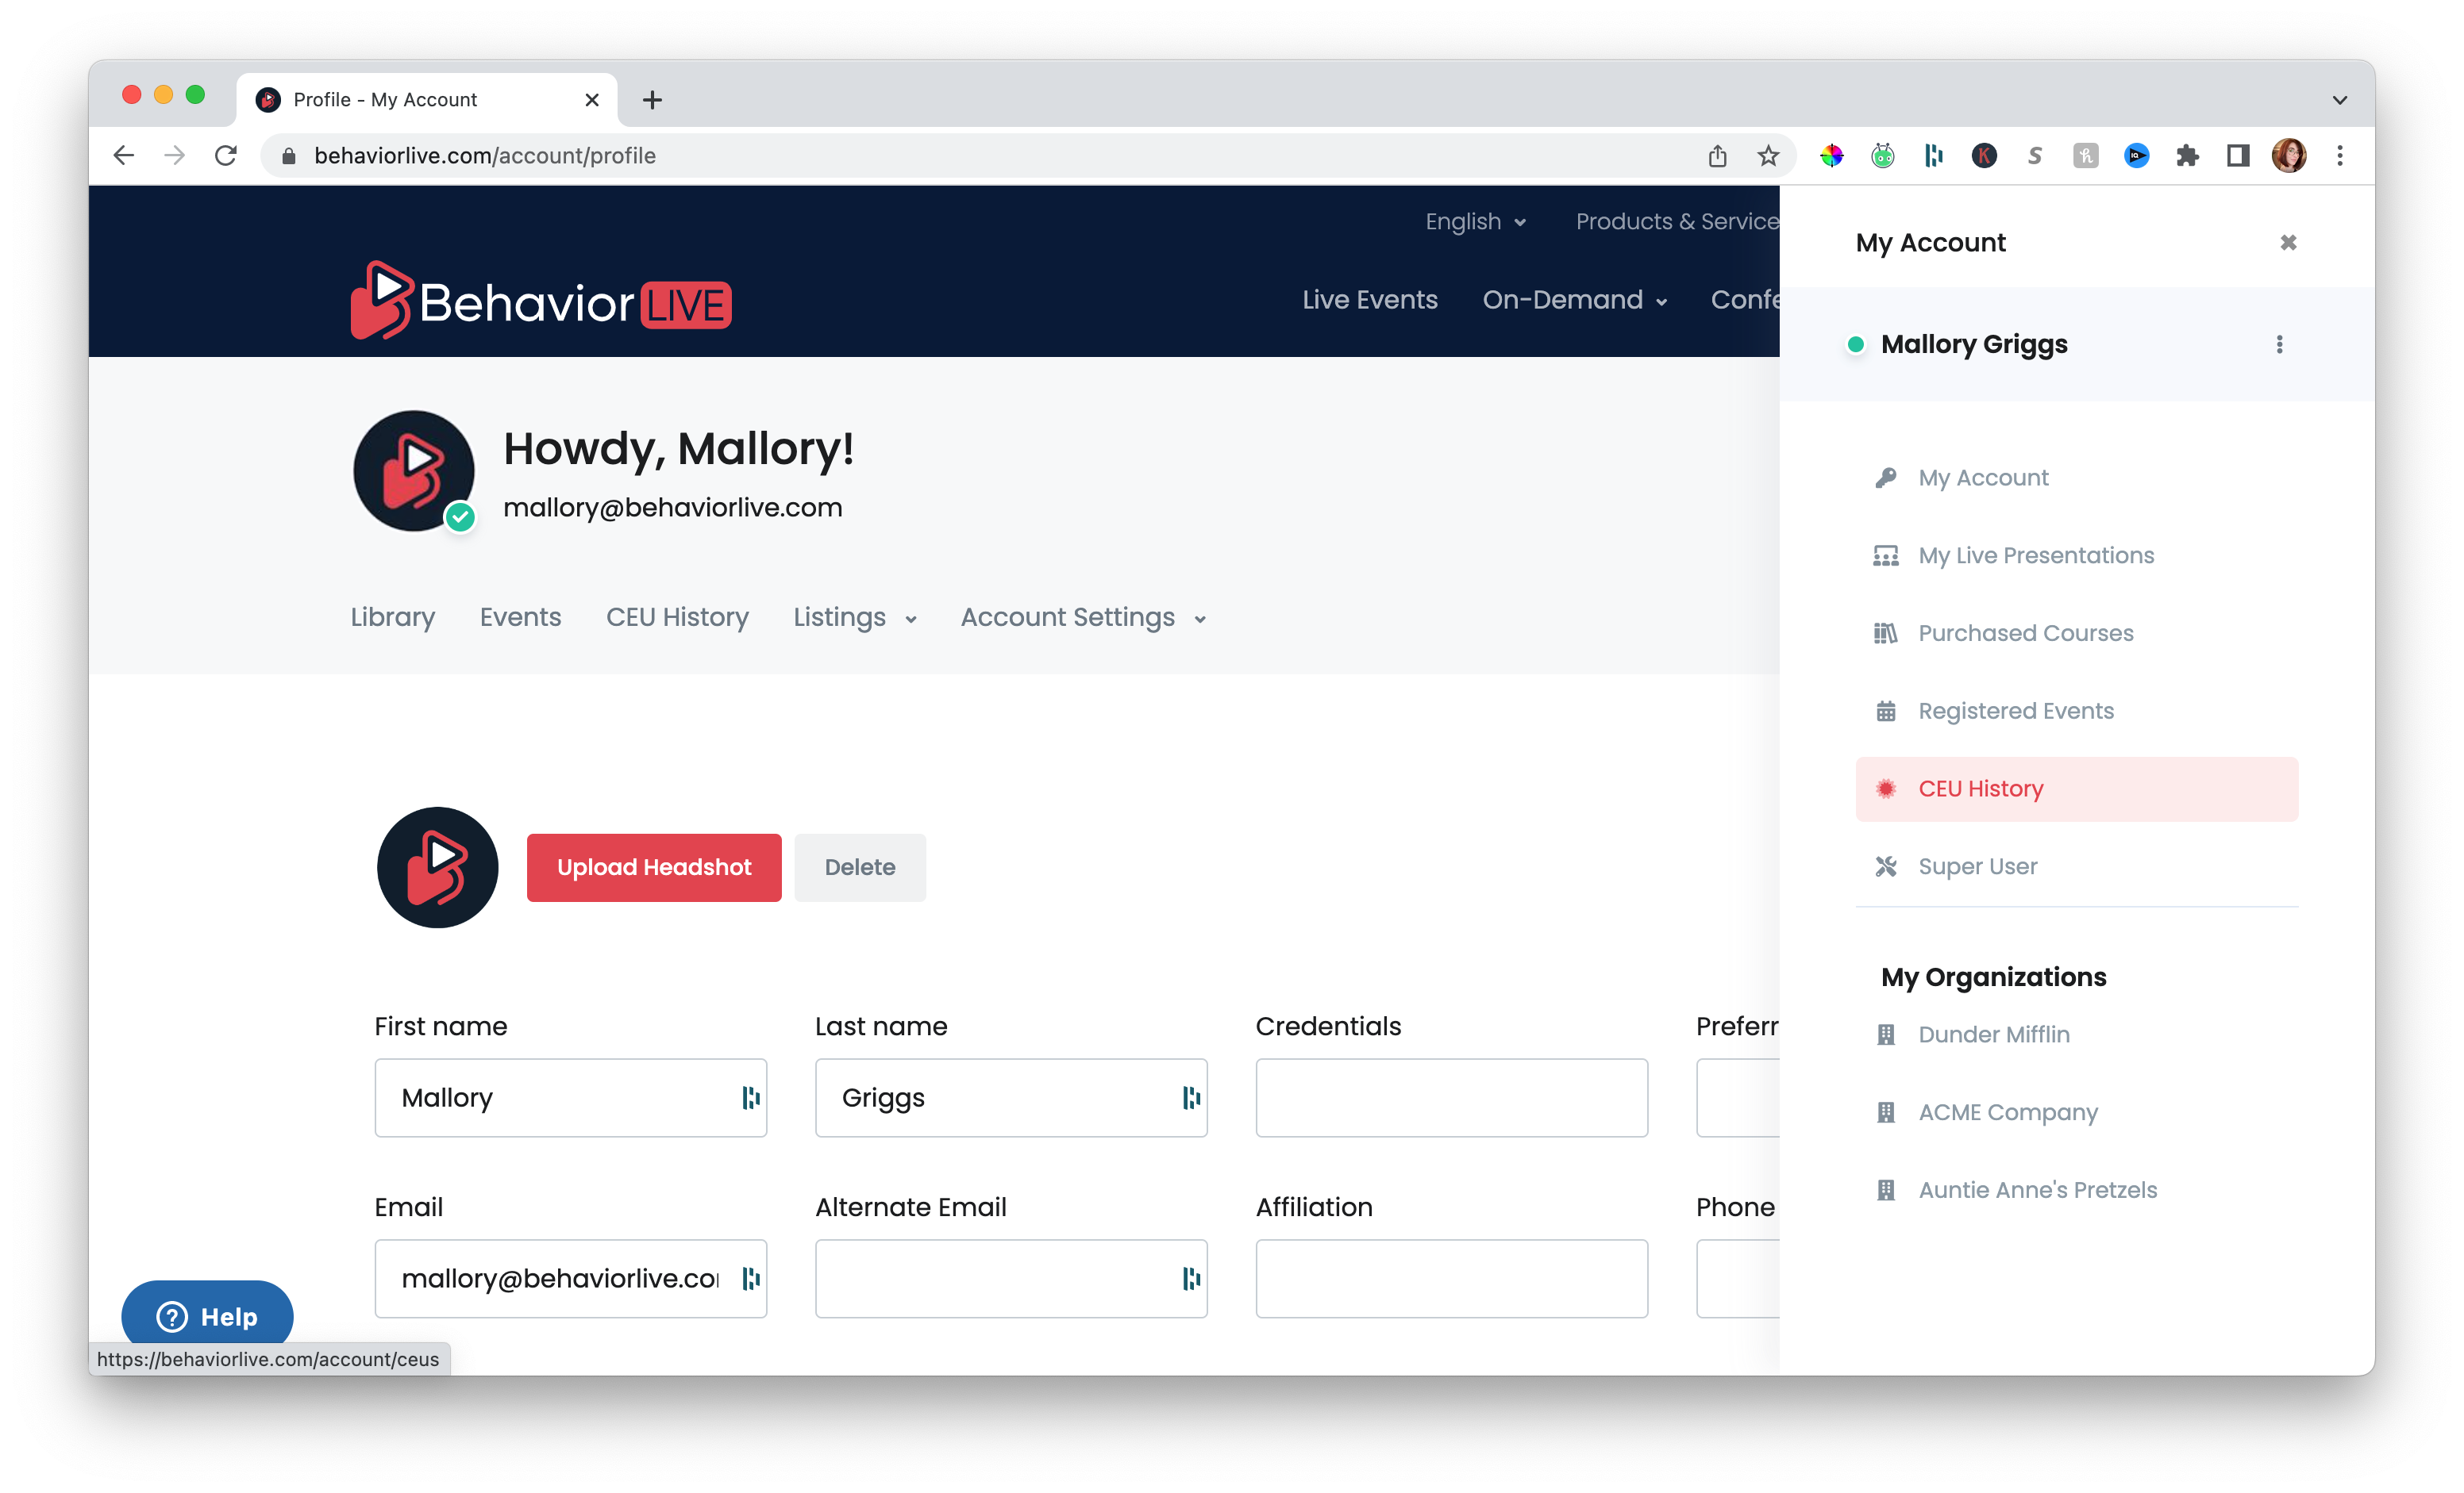The image size is (2464, 1493).
Task: Click the building icon beside Auntie Anne's Pretzels
Action: click(1885, 1192)
